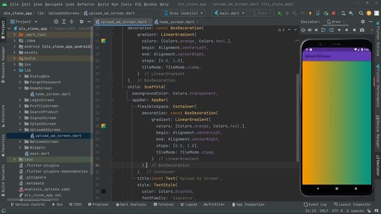Collapse all in Project panel
This screenshot has height=214, width=381.
(71, 21)
